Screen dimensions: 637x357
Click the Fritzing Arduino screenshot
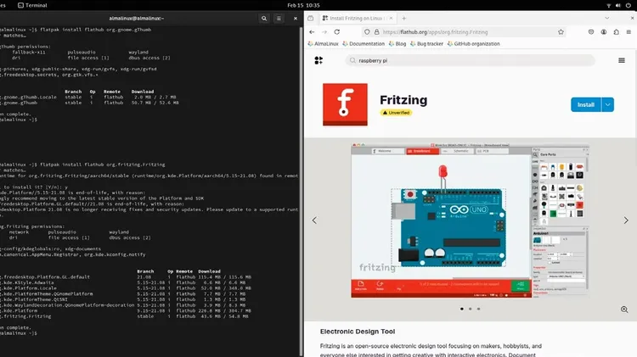tap(470, 220)
